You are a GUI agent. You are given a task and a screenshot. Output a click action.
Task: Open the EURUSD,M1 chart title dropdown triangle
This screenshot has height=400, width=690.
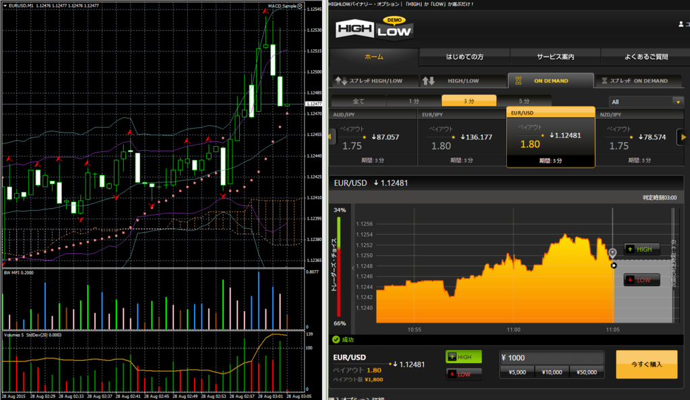(x=5, y=5)
